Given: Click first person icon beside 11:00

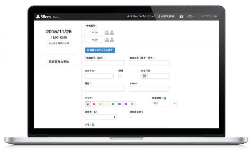Looking at the screenshot, I should (107, 33).
